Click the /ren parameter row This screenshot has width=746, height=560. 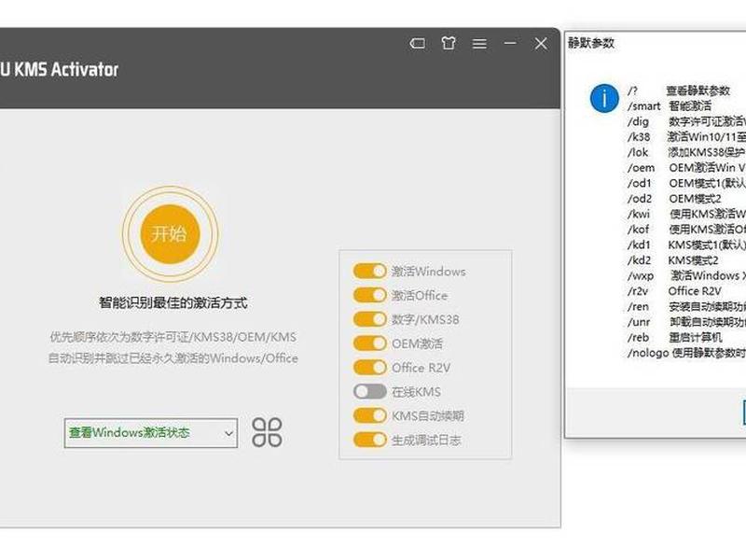686,307
